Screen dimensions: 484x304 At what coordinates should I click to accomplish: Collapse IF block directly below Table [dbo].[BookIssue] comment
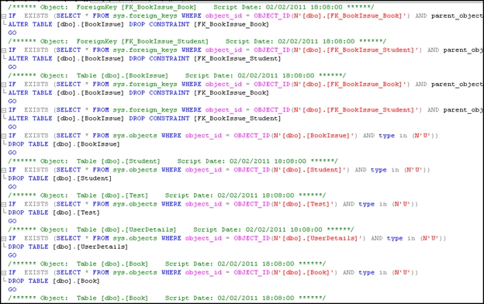(x=4, y=85)
